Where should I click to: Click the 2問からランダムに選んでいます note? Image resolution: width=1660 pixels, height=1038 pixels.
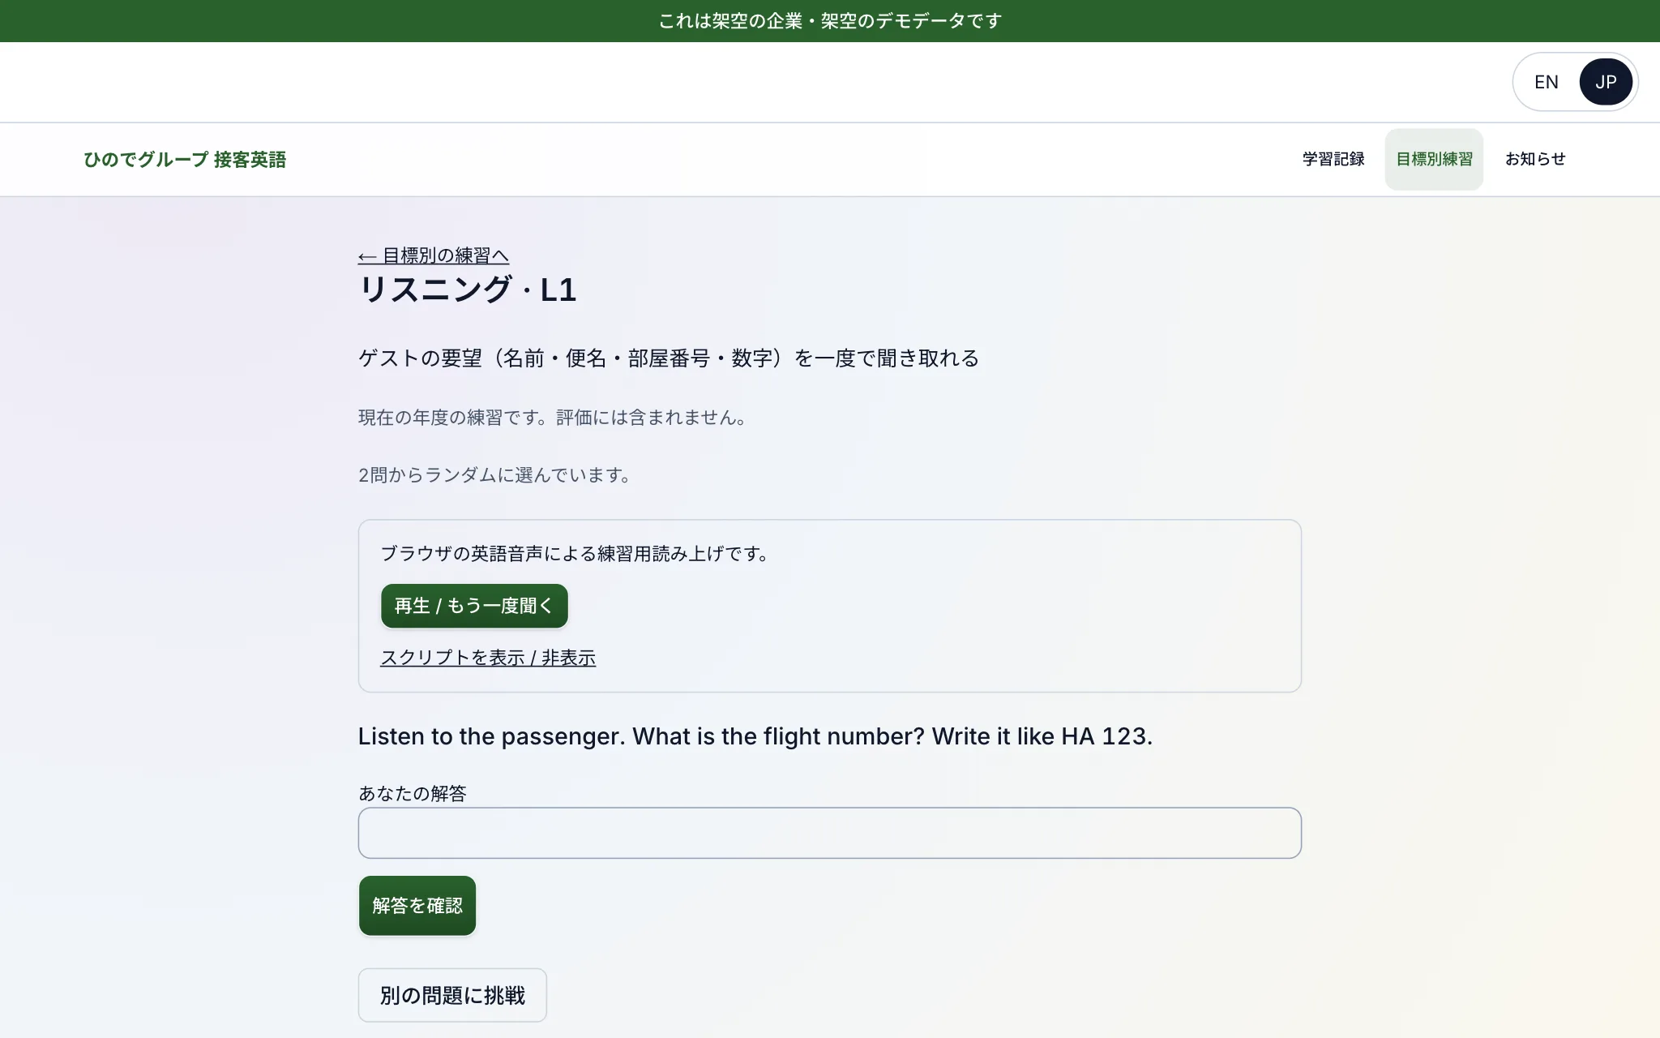496,475
